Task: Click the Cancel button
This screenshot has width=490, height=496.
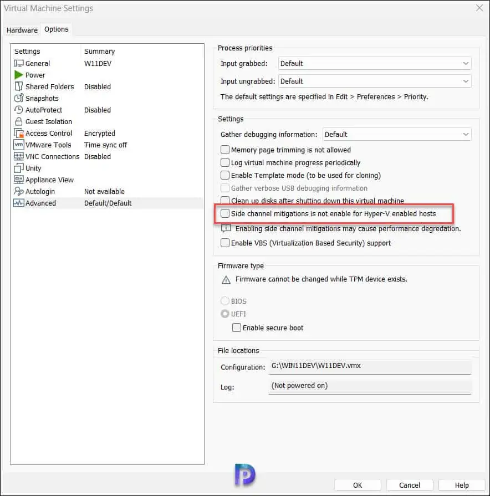Action: pyautogui.click(x=410, y=485)
